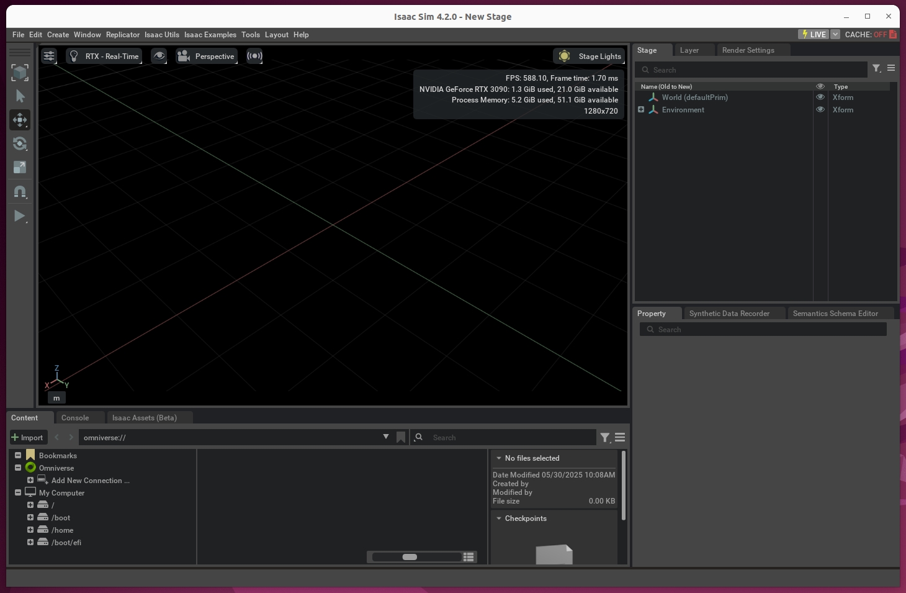Expand the Environment prim

(x=641, y=110)
